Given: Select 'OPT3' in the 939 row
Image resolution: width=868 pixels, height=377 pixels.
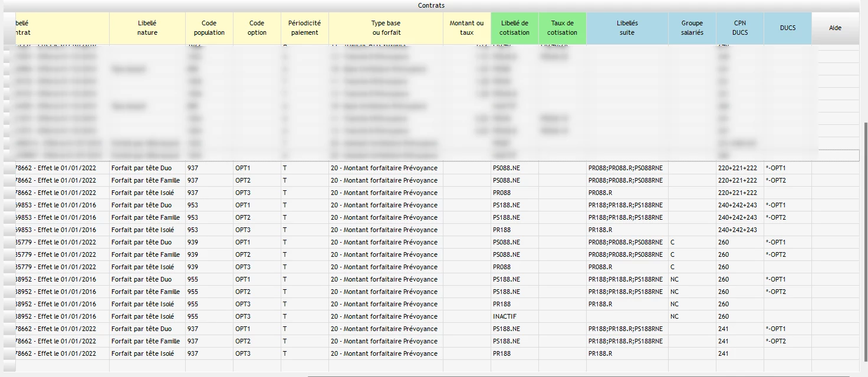Looking at the screenshot, I should [243, 267].
